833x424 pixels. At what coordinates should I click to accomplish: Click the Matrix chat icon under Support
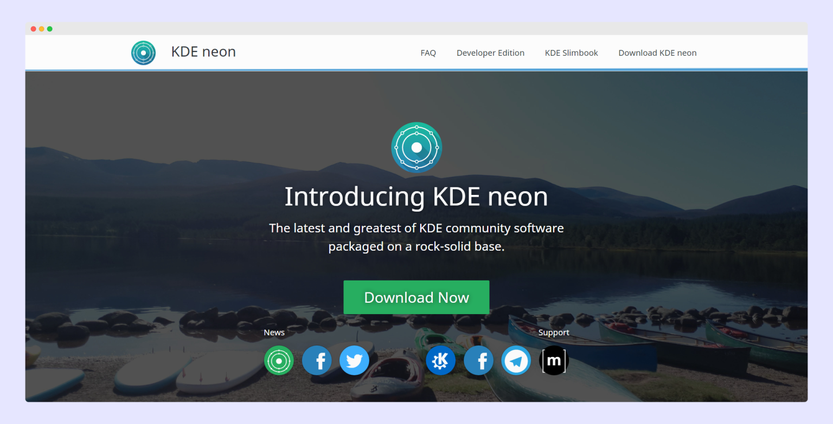coord(554,360)
